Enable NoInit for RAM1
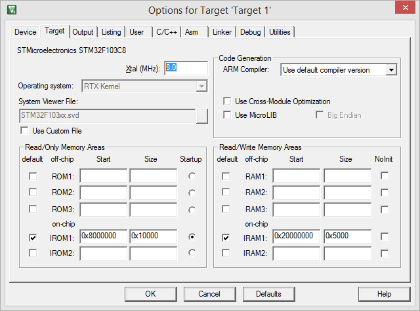This screenshot has height=311, width=420. pos(385,176)
